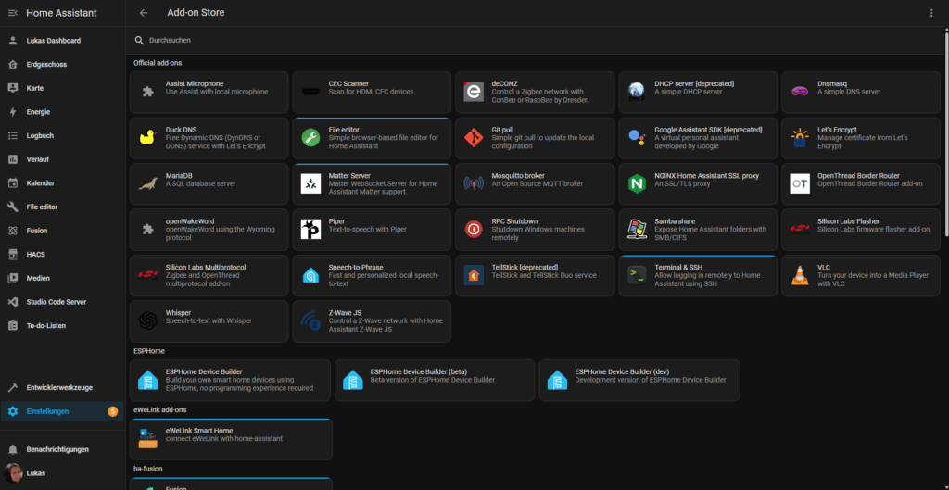Click the File editor green add-on icon

[311, 138]
